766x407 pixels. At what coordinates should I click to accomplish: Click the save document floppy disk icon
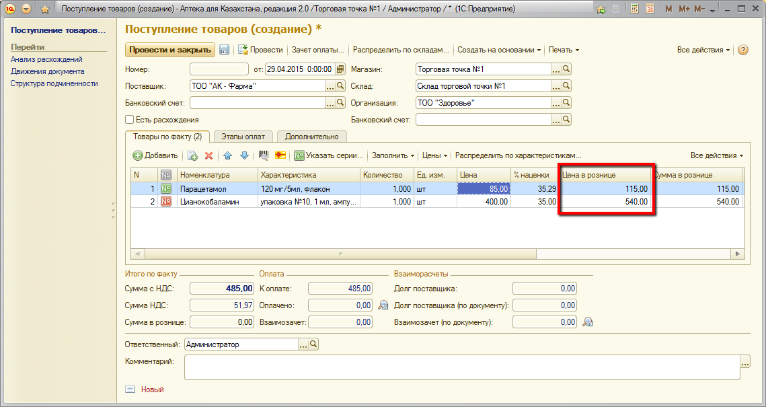(x=225, y=50)
